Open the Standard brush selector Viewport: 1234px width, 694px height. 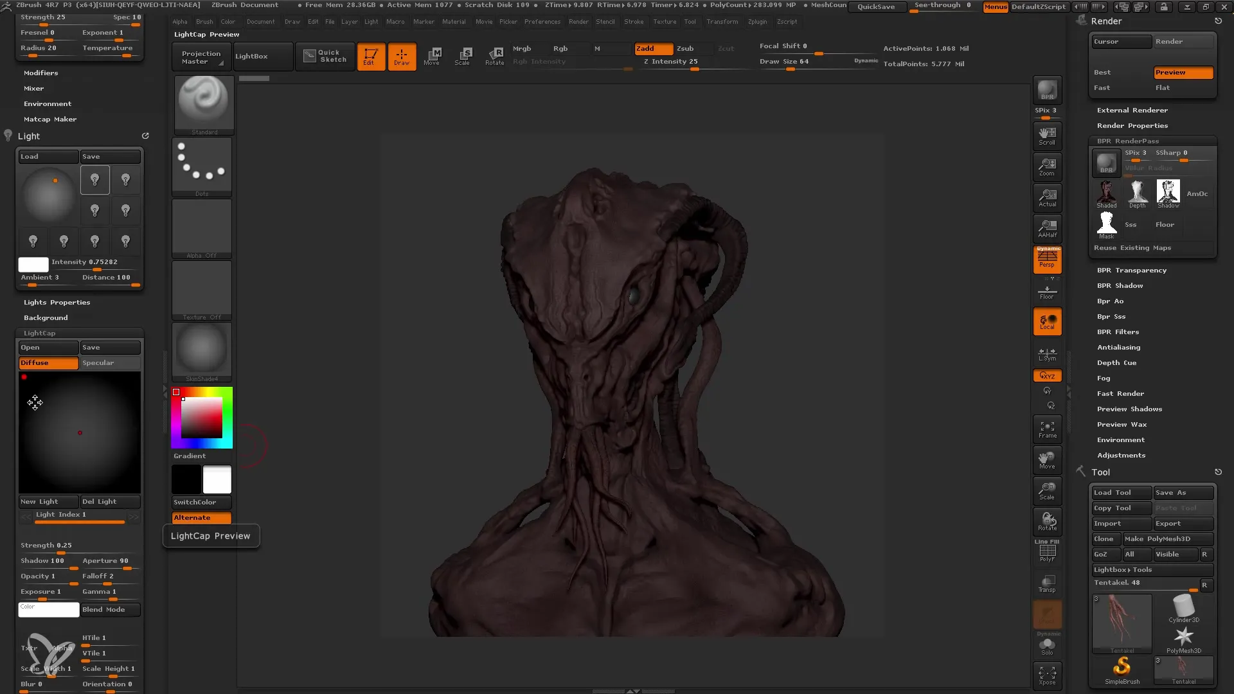coord(204,105)
